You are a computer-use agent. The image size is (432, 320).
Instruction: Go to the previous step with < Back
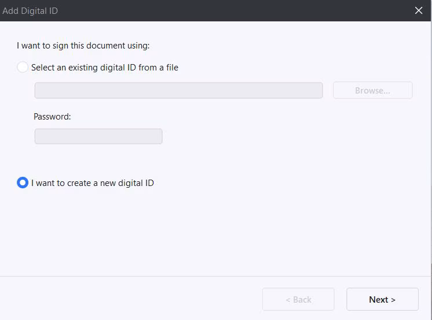point(298,299)
